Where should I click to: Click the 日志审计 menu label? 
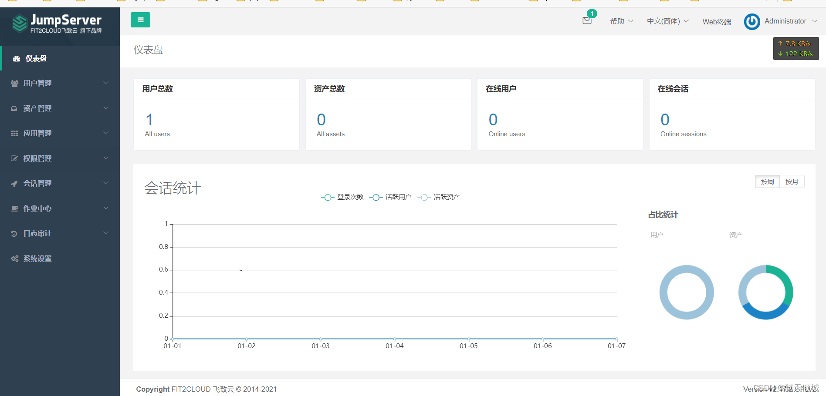coord(37,234)
